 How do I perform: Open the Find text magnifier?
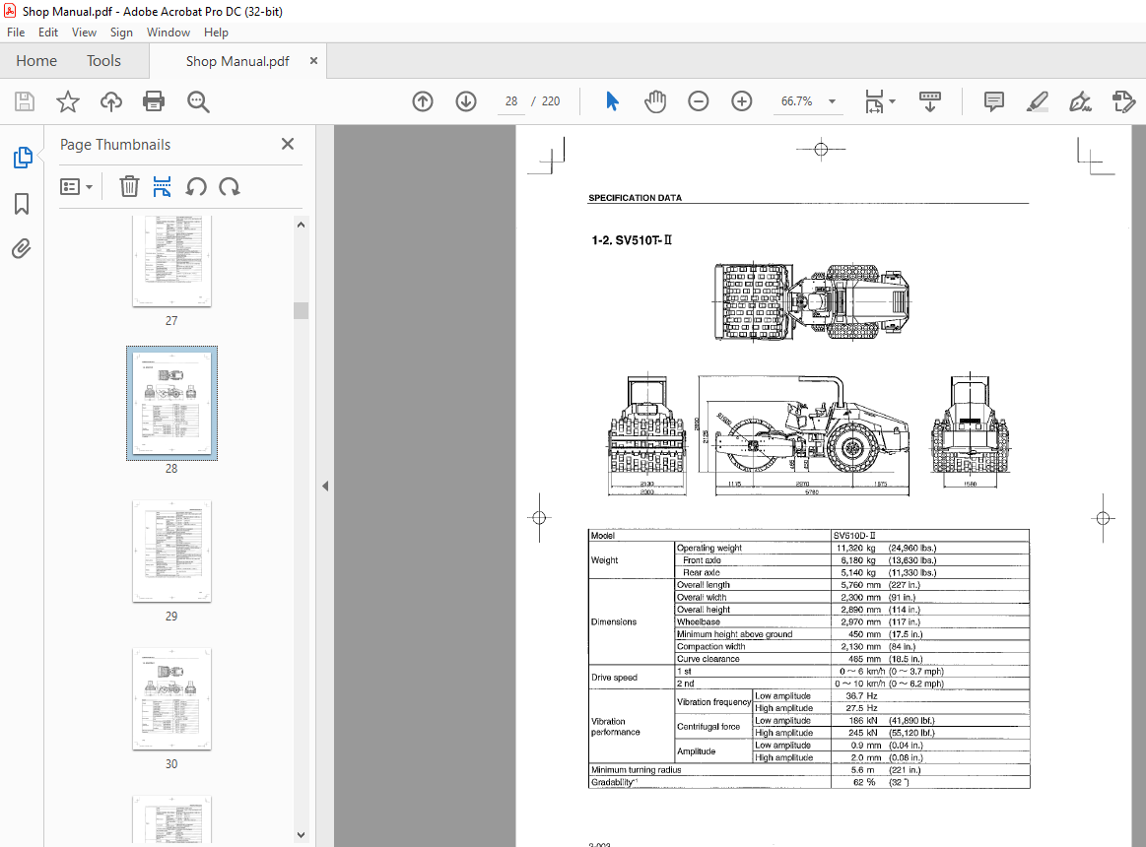(198, 101)
